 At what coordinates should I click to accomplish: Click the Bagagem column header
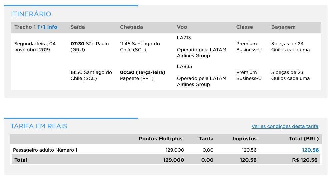(x=283, y=27)
